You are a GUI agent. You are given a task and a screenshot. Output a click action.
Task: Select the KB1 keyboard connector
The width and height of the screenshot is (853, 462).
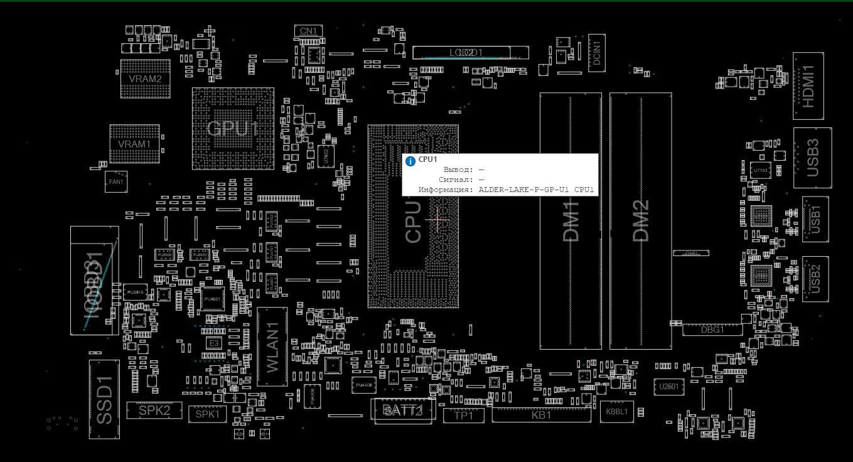[x=541, y=415]
